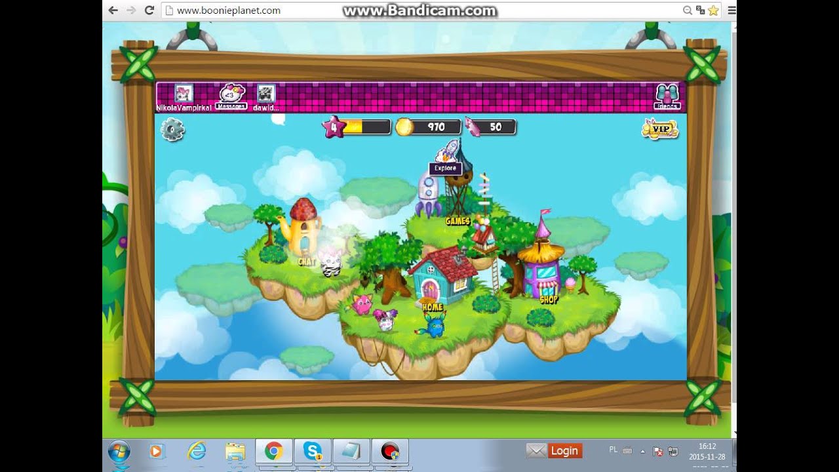Switch to Bandicam recorder on taskbar

coord(390,452)
